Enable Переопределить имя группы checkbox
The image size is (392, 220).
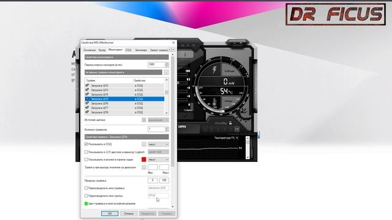click(86, 196)
